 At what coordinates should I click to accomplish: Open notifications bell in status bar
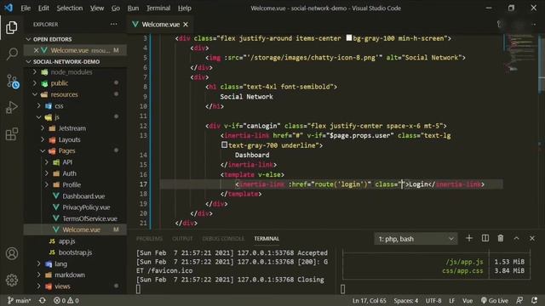(x=534, y=300)
